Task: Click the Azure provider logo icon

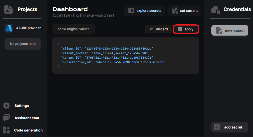Action: tap(9, 28)
